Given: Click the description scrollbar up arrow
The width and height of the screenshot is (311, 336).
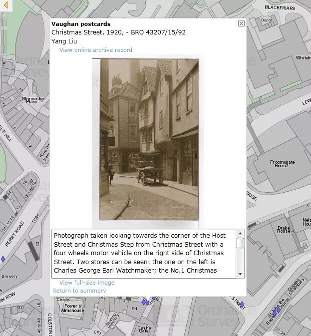Looking at the screenshot, I should pos(240,233).
